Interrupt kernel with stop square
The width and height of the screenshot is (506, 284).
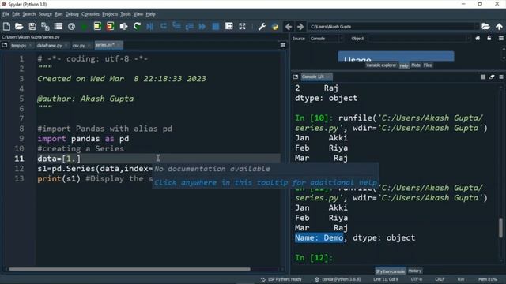483,77
